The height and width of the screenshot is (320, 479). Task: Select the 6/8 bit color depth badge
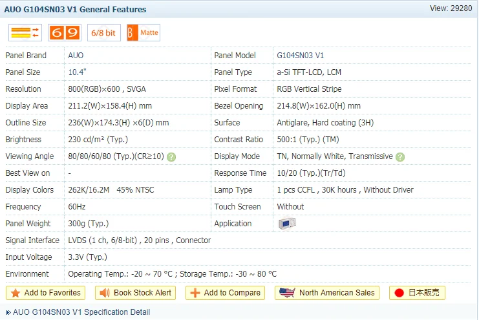(x=104, y=33)
